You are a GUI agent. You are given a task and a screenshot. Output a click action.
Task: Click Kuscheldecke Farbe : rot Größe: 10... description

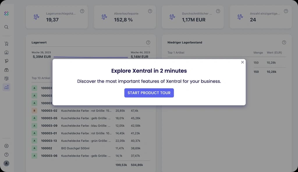[x=86, y=133]
